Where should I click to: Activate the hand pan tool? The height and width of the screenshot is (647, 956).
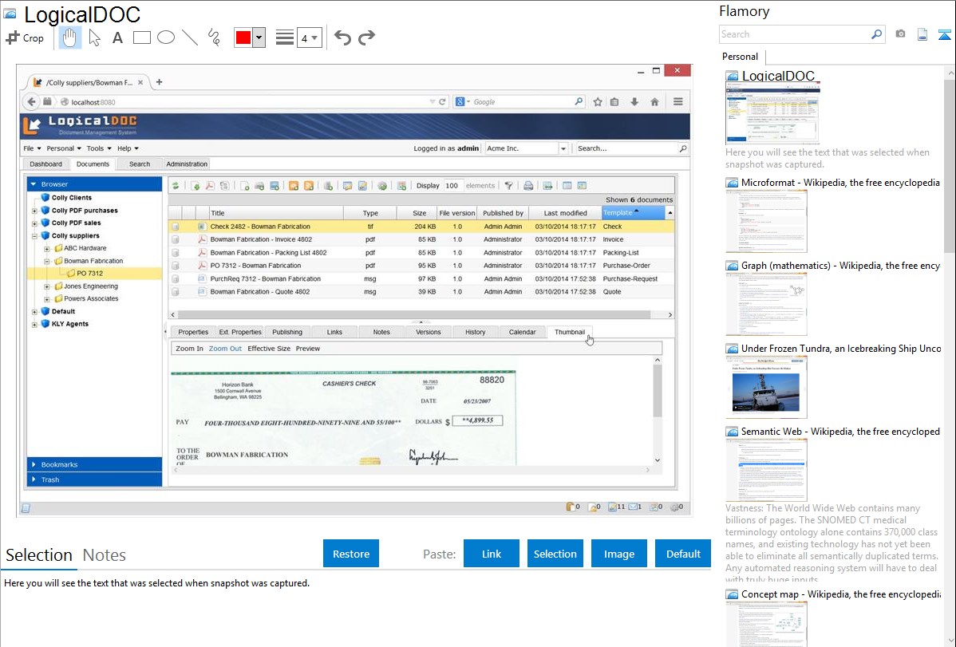[x=69, y=37]
